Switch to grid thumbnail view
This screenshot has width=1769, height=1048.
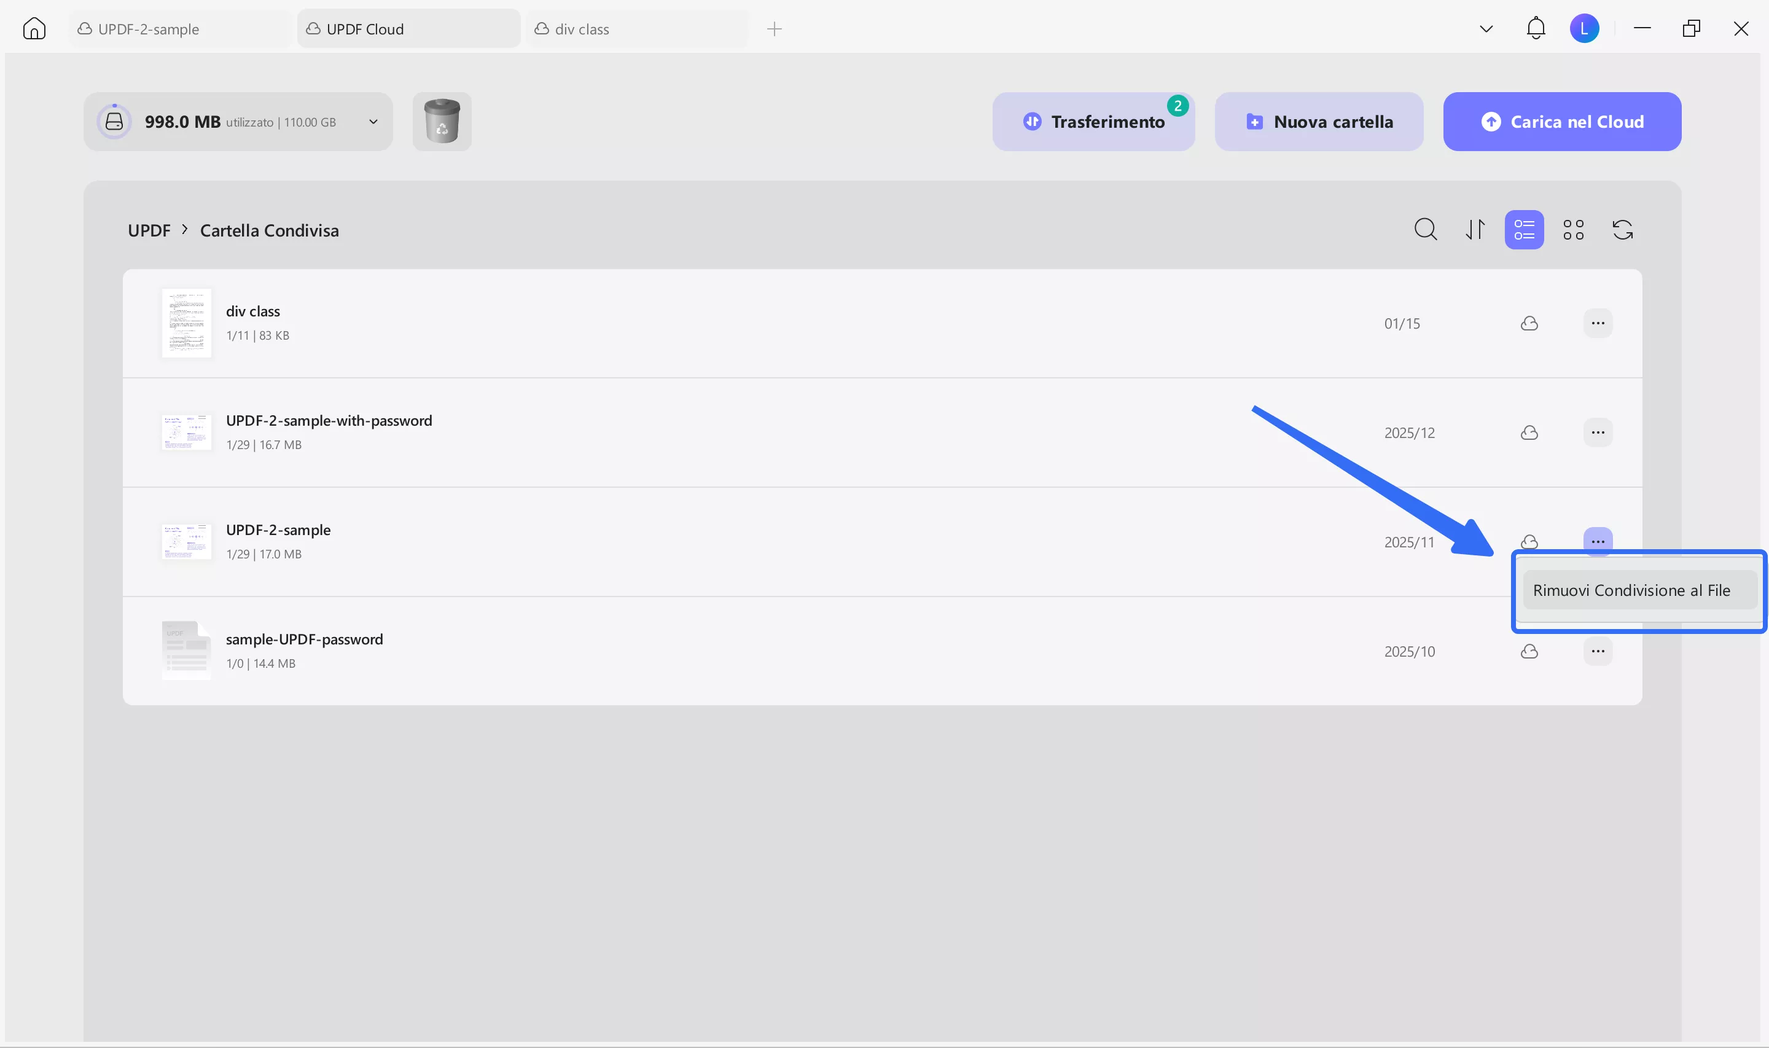(x=1573, y=230)
